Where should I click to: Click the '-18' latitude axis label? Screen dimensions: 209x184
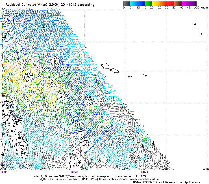3,134
